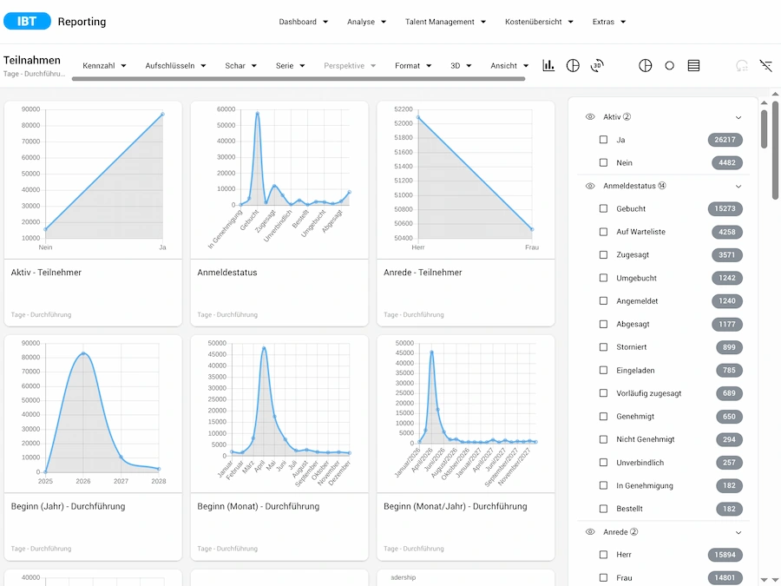Enable the Storniert filter checkbox
The height and width of the screenshot is (586, 781).
(x=603, y=346)
